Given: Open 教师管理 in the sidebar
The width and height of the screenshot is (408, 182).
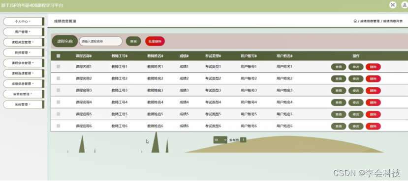Looking at the screenshot, I should click(x=24, y=52).
